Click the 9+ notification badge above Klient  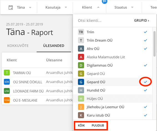point(104,1)
